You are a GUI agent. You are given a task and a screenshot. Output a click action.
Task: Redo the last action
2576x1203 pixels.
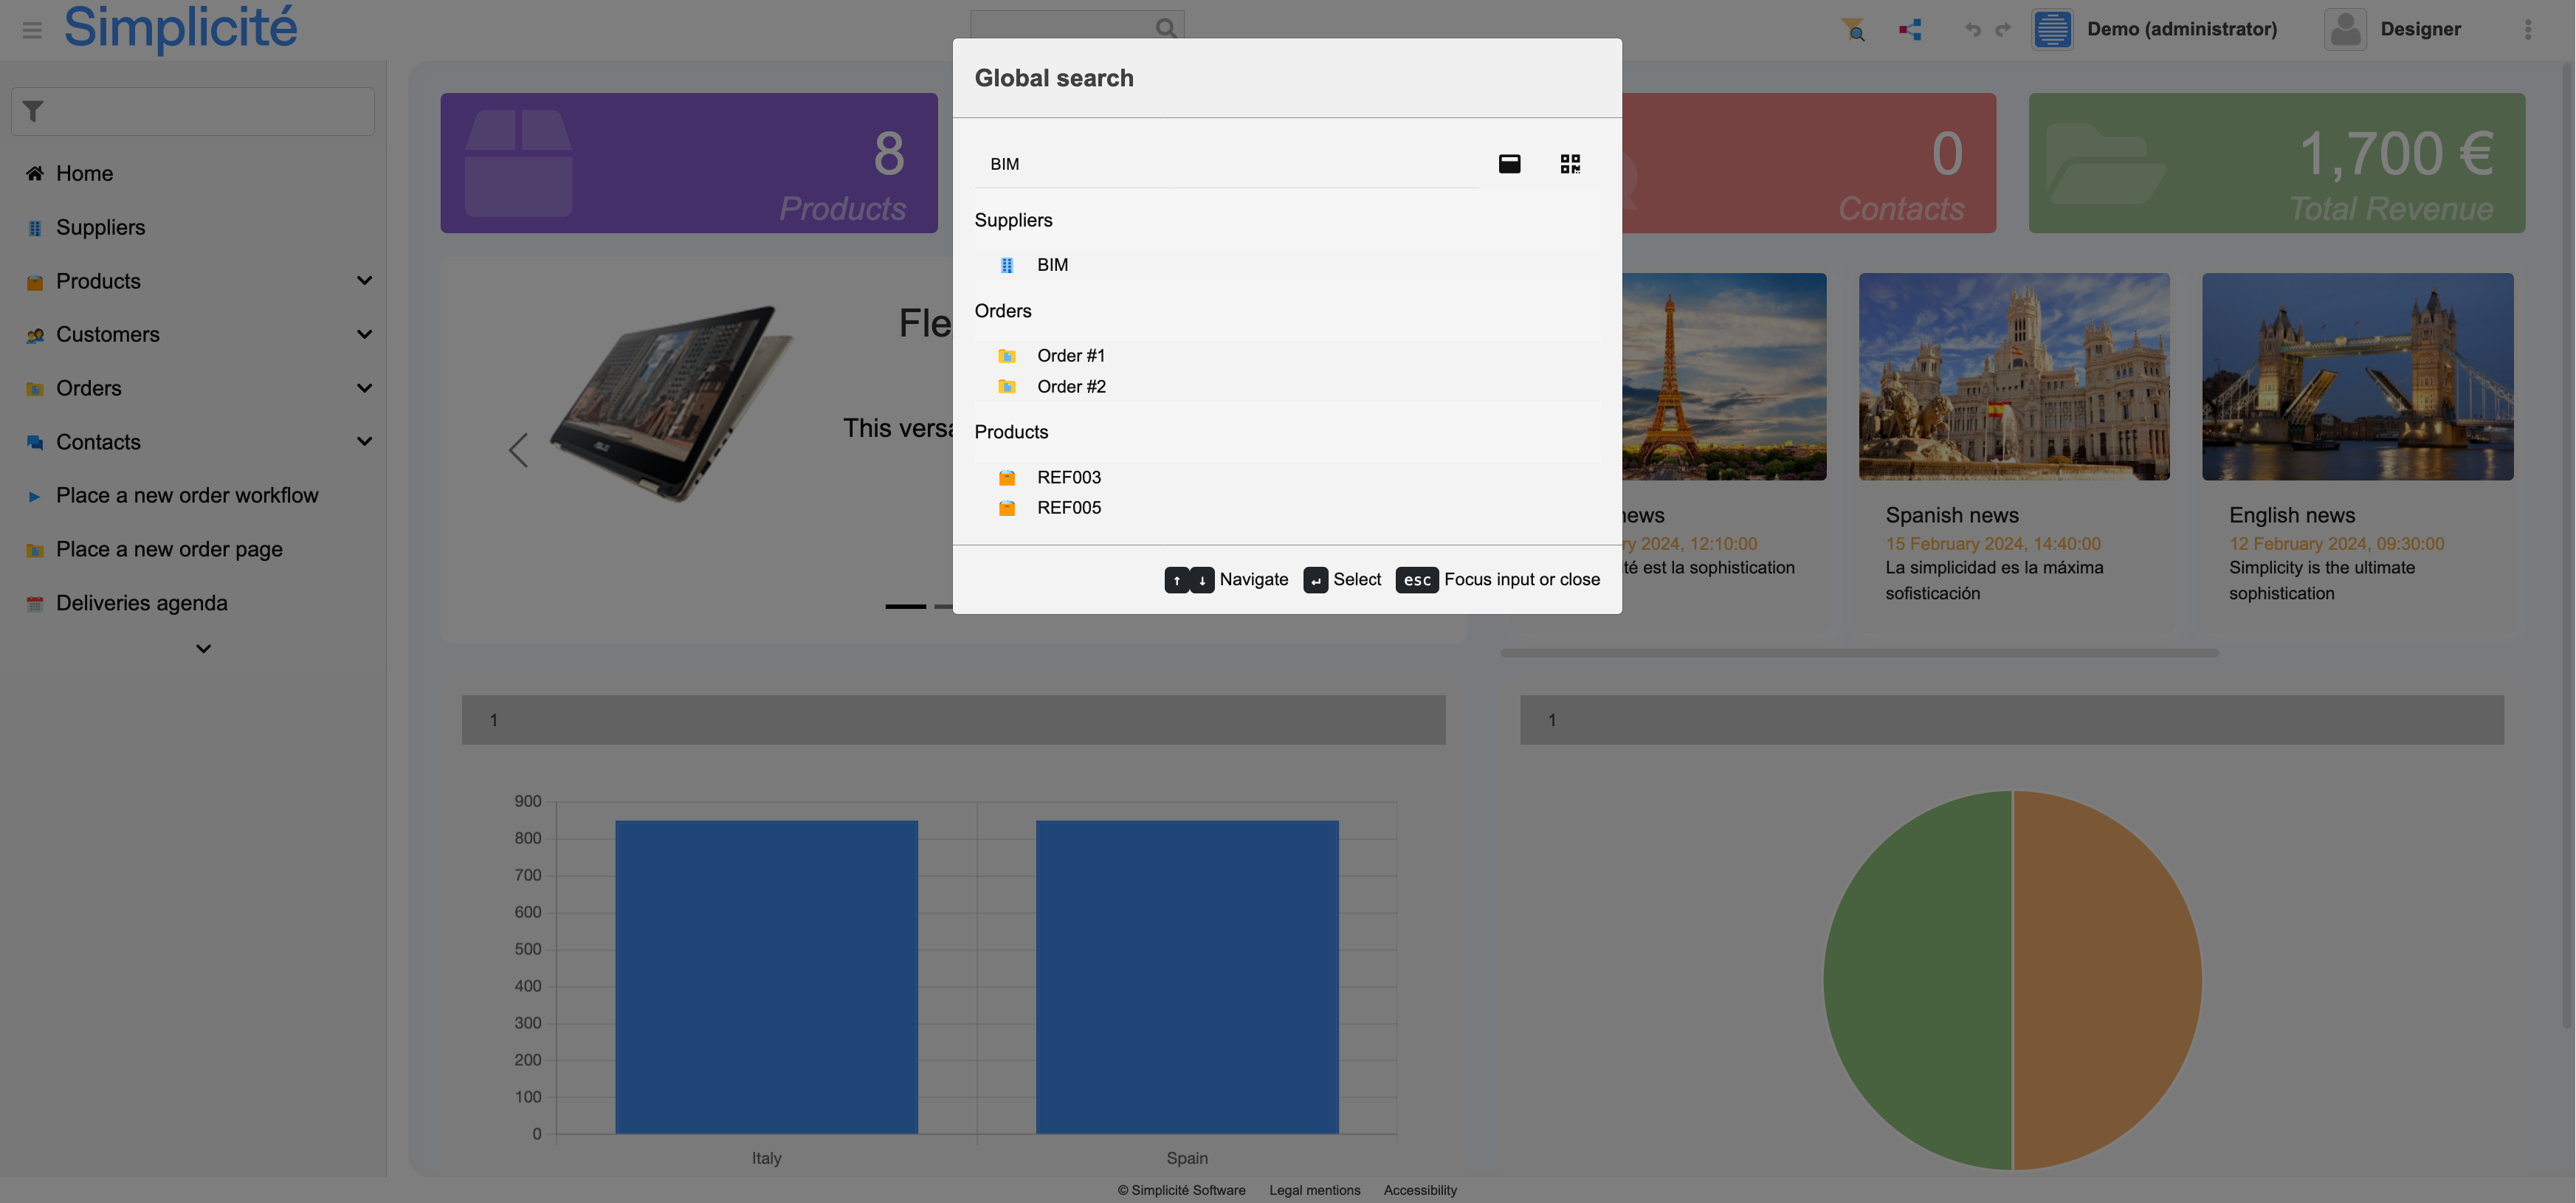(2003, 29)
